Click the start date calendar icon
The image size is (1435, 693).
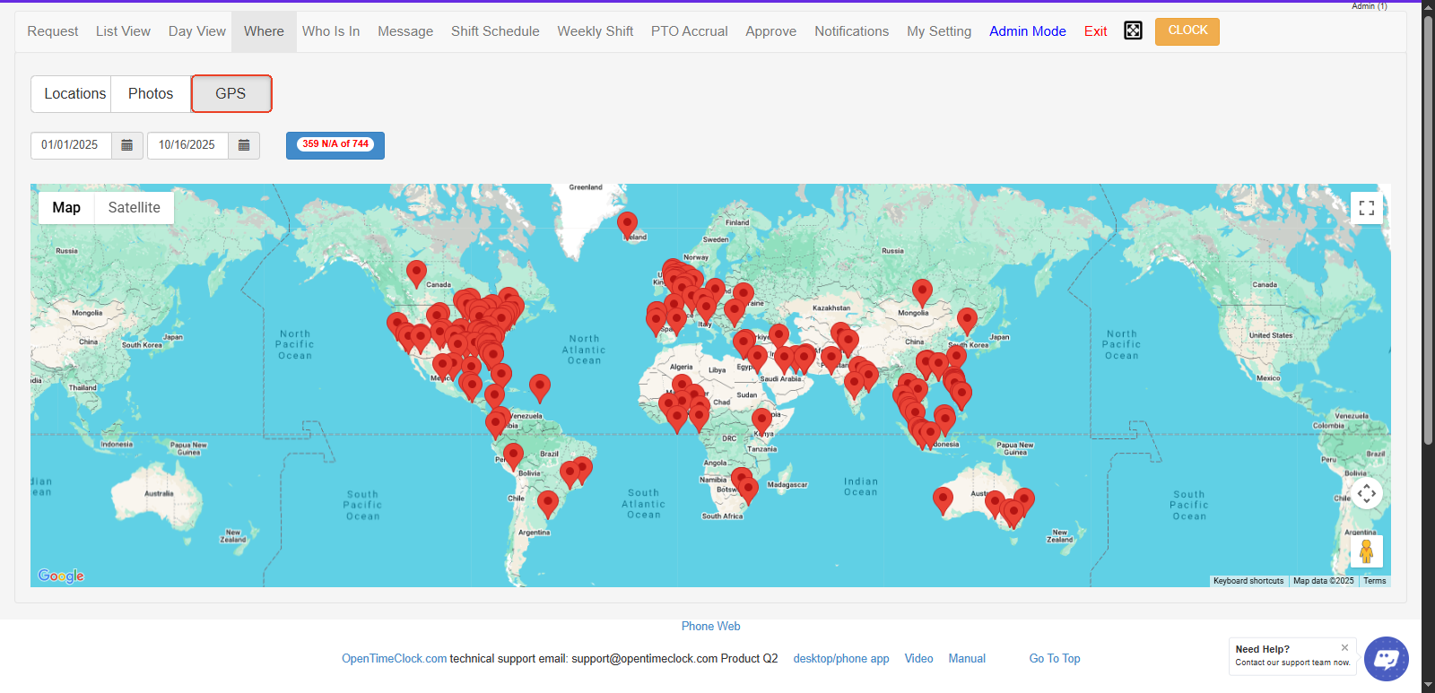(127, 145)
